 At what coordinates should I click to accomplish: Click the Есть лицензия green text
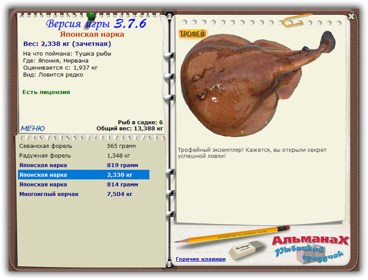tap(46, 92)
